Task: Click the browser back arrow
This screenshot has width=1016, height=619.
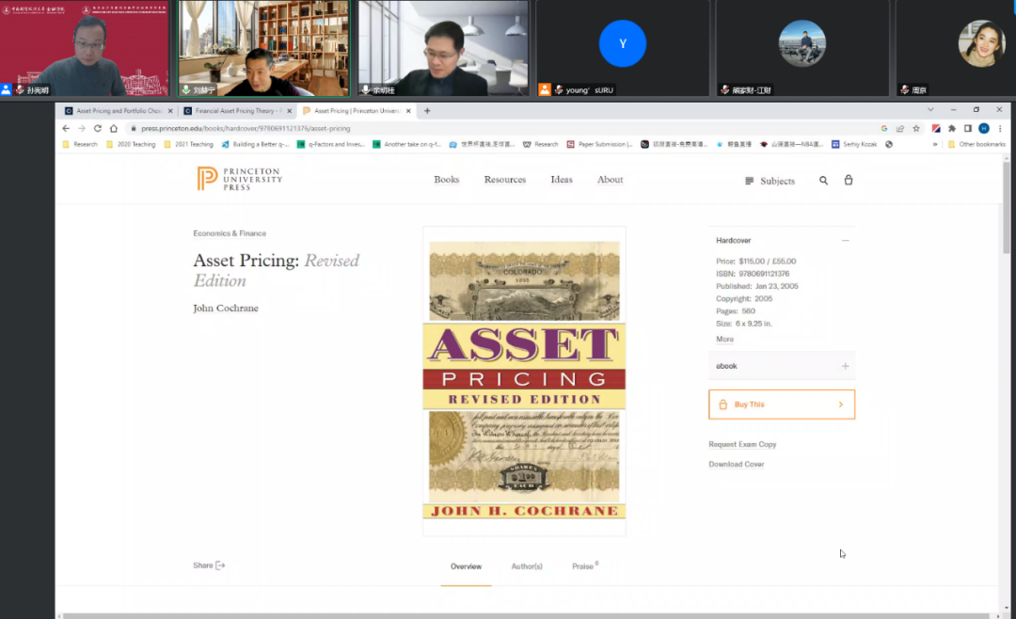Action: (x=66, y=128)
